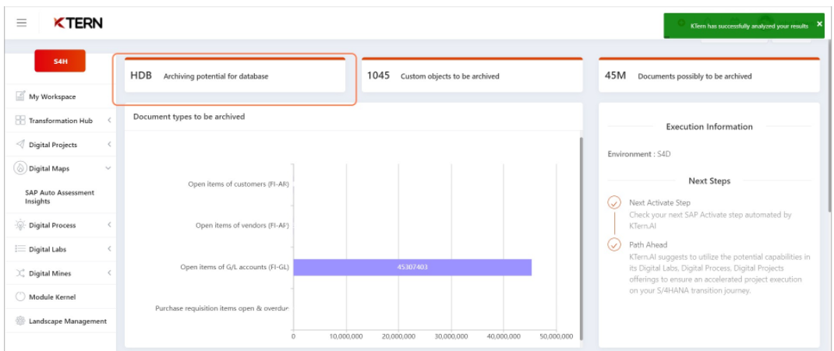Expand the Digital Projects chevron
The width and height of the screenshot is (834, 351).
[x=108, y=145]
